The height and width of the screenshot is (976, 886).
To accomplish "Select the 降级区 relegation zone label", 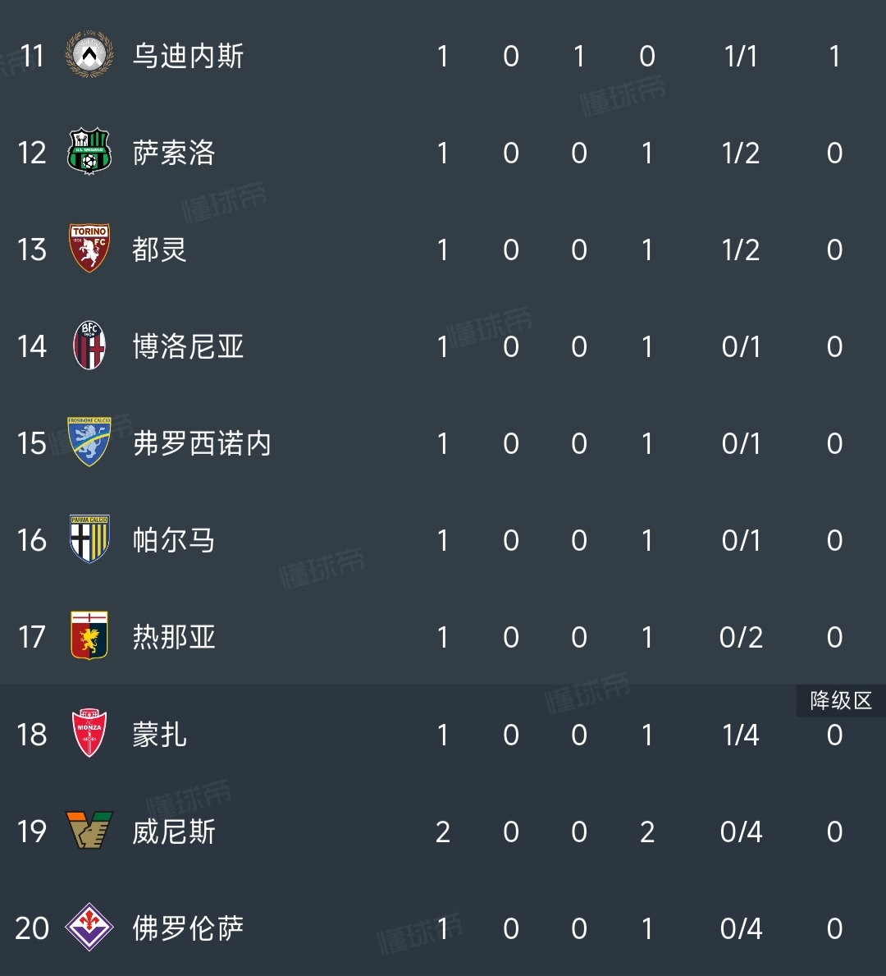I will point(841,701).
